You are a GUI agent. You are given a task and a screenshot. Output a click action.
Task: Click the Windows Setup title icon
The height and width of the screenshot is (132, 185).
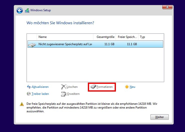pyautogui.click(x=27, y=10)
